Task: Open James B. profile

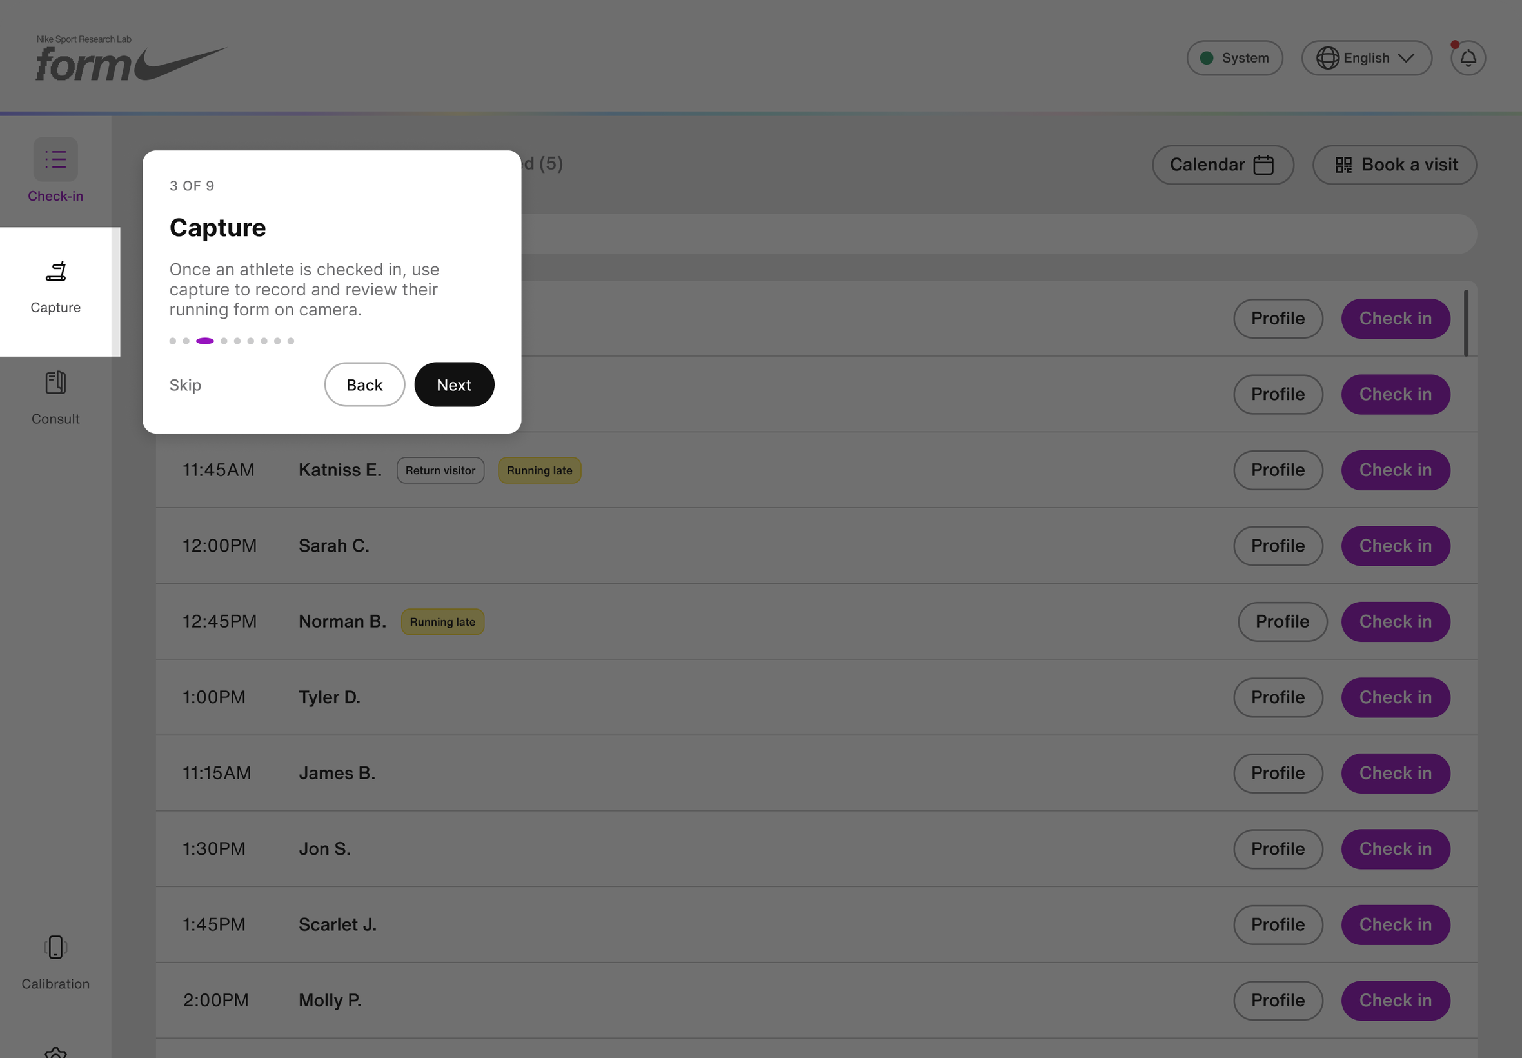Action: 1278,773
